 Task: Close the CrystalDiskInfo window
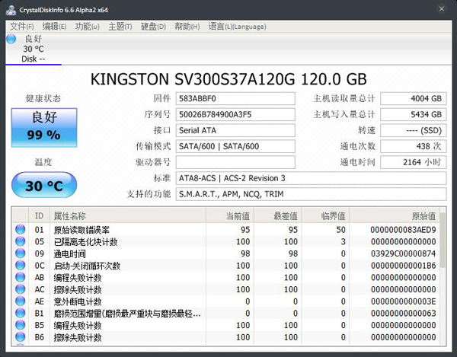point(442,9)
